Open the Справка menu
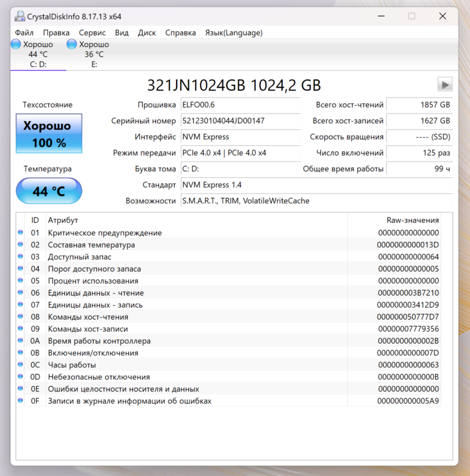Image resolution: width=470 pixels, height=476 pixels. tap(180, 33)
